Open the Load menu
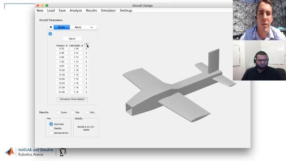Screen dimensions: 286x161 point(51,11)
